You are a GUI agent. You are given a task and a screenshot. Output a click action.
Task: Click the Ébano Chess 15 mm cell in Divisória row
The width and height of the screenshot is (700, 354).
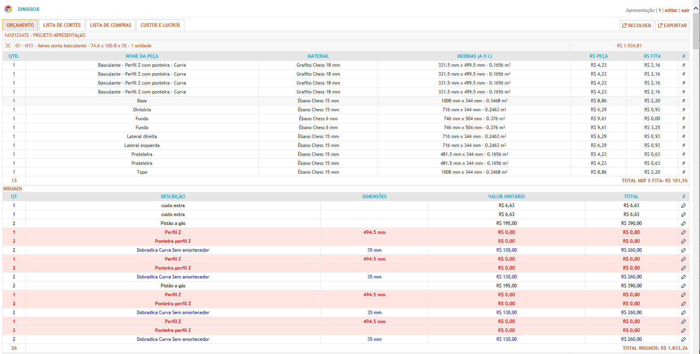(318, 110)
